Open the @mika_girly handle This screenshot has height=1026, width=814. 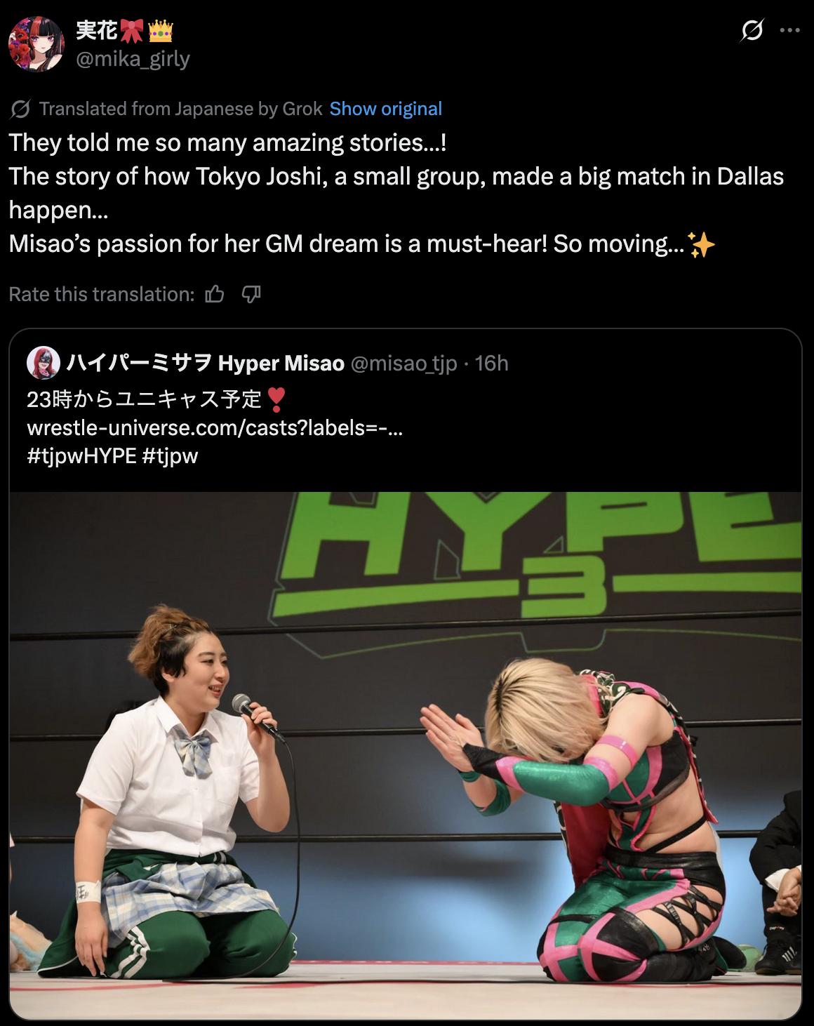click(x=133, y=59)
